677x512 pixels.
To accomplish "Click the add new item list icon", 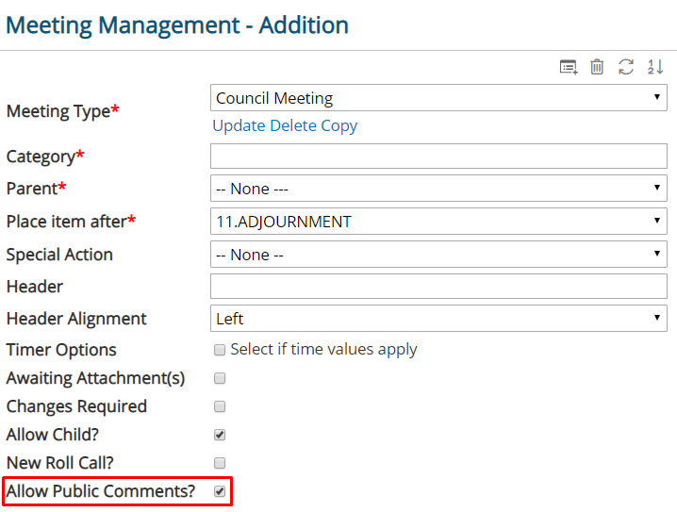I will tap(569, 67).
